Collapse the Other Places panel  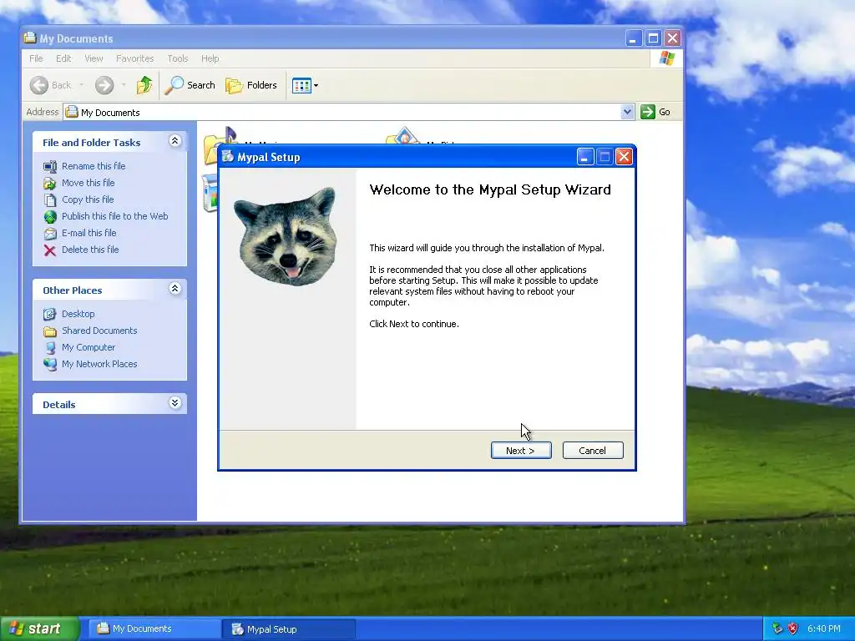pyautogui.click(x=175, y=288)
